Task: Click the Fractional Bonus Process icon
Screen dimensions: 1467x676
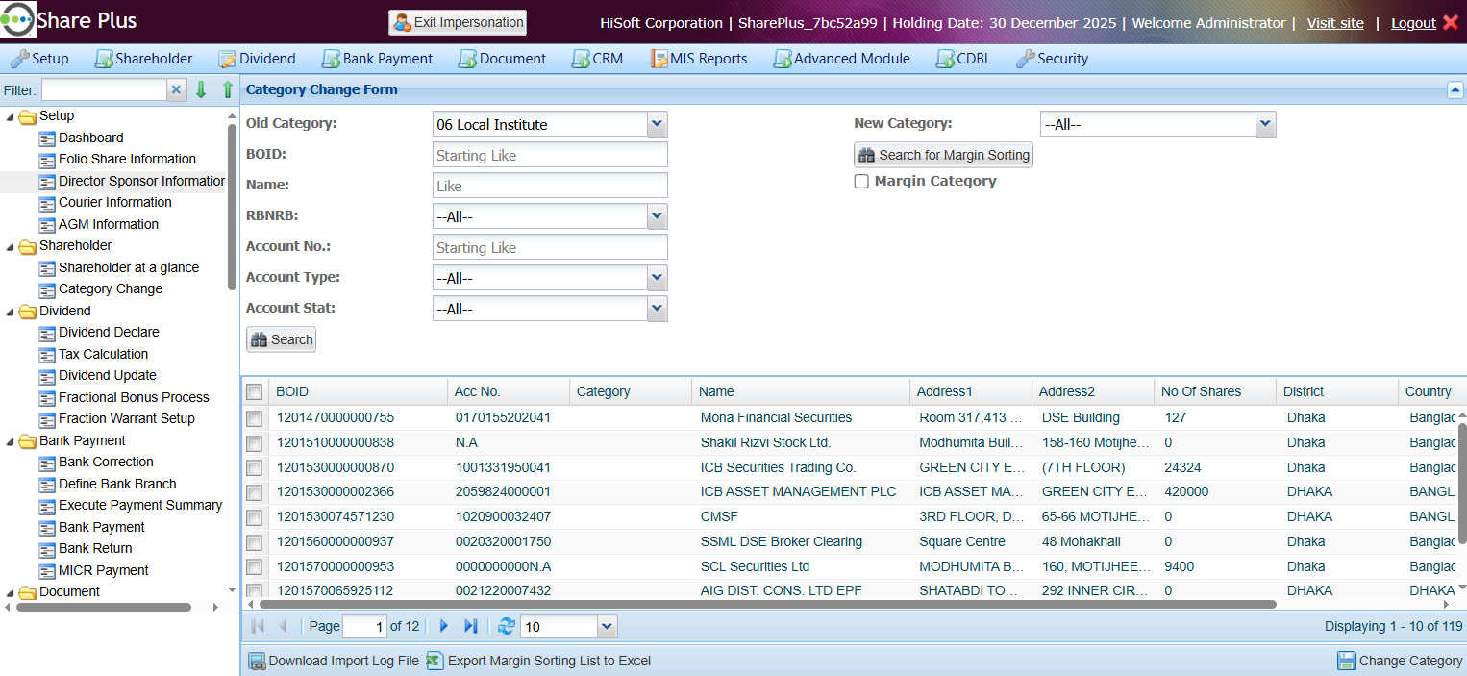Action: (x=47, y=398)
